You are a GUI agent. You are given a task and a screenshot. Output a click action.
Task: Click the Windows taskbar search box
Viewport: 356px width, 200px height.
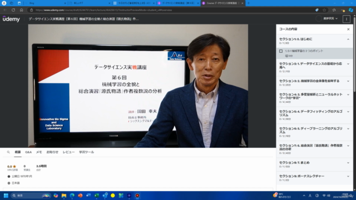click(x=31, y=196)
